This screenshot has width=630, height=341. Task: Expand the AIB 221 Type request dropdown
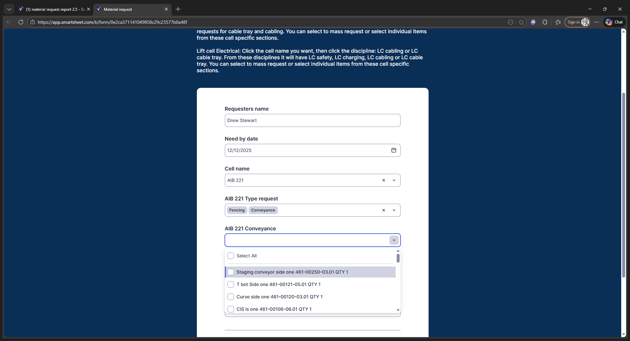(394, 210)
